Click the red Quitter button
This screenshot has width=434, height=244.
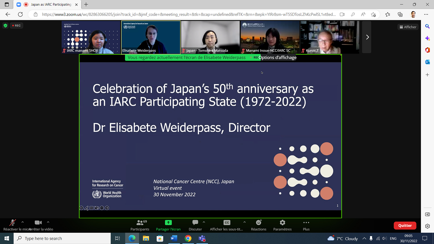405,225
